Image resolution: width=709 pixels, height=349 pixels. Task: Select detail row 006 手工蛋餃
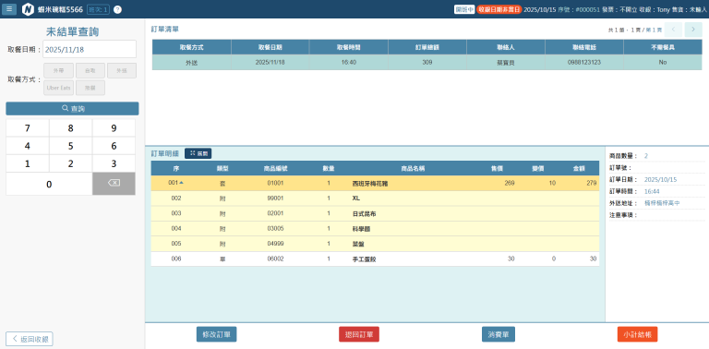point(375,259)
